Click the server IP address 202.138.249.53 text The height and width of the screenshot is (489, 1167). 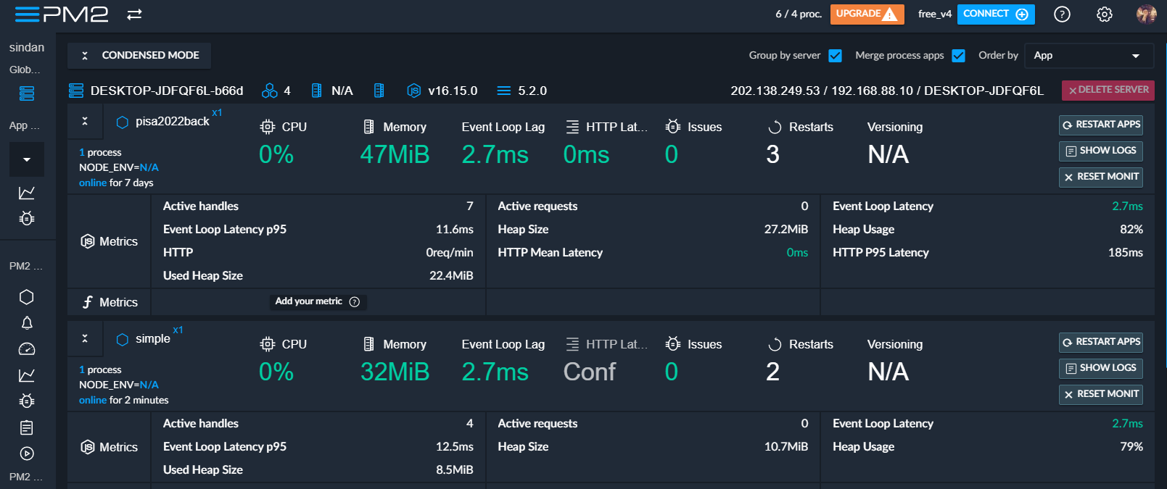[775, 91]
